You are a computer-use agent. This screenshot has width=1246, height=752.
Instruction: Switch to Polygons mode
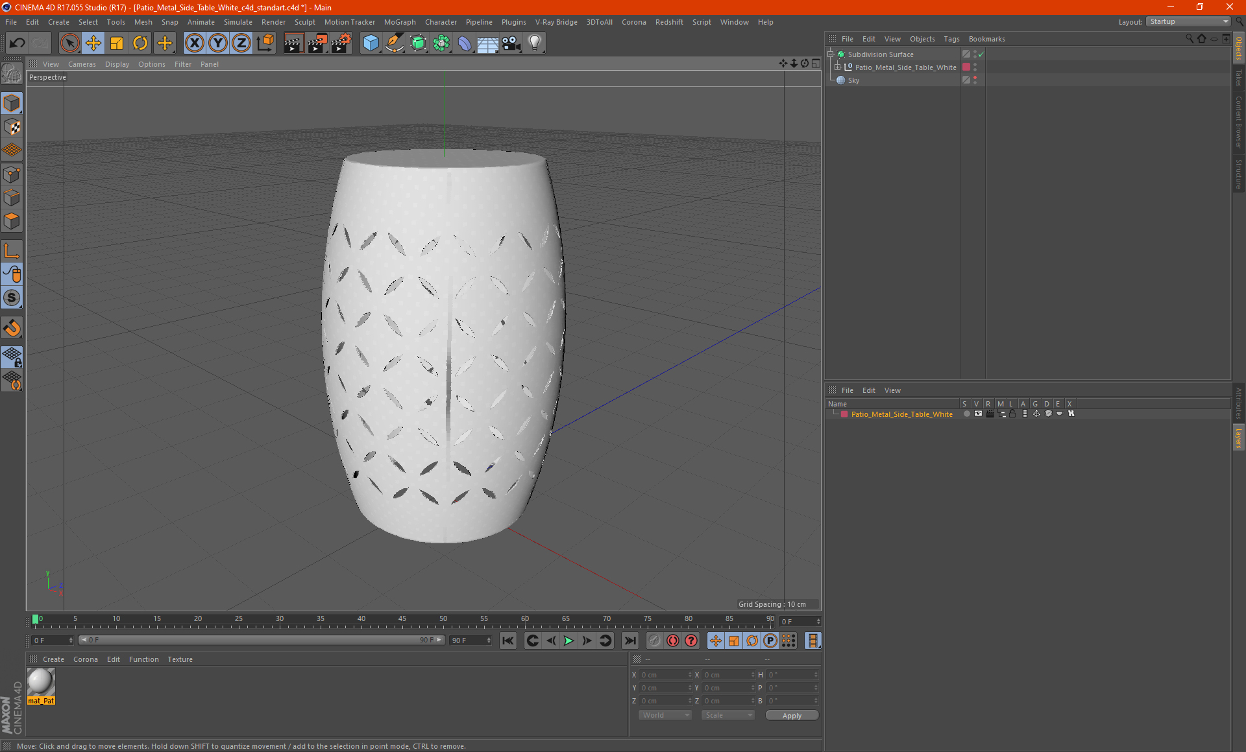pos(12,221)
